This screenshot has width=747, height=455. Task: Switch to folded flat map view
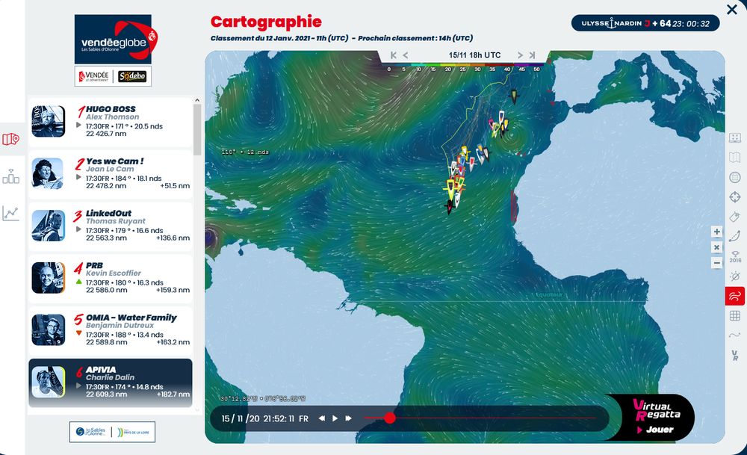(x=735, y=157)
